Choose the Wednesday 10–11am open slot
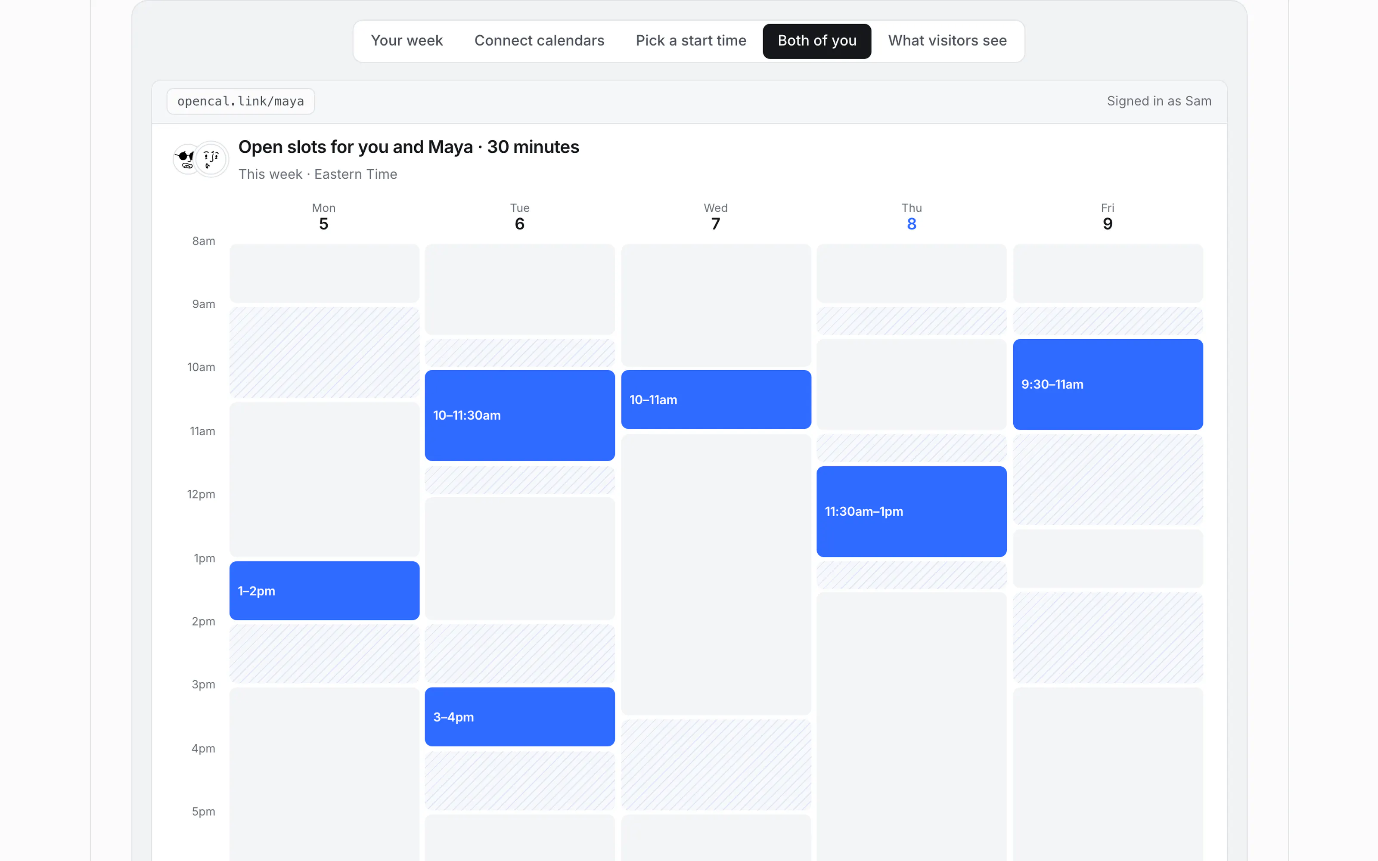 [x=716, y=399]
